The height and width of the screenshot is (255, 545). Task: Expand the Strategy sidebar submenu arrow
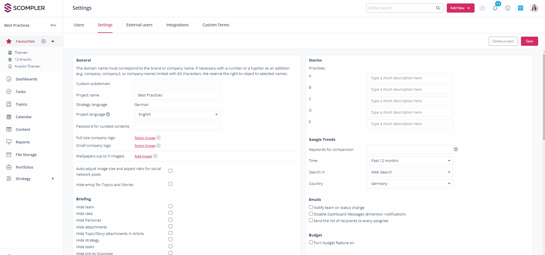[53, 179]
